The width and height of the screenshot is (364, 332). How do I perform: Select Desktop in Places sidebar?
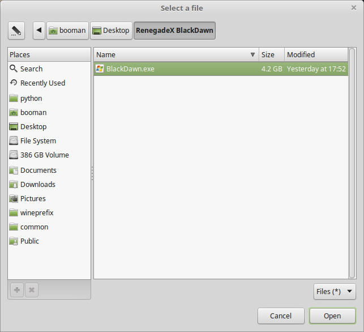coord(49,126)
